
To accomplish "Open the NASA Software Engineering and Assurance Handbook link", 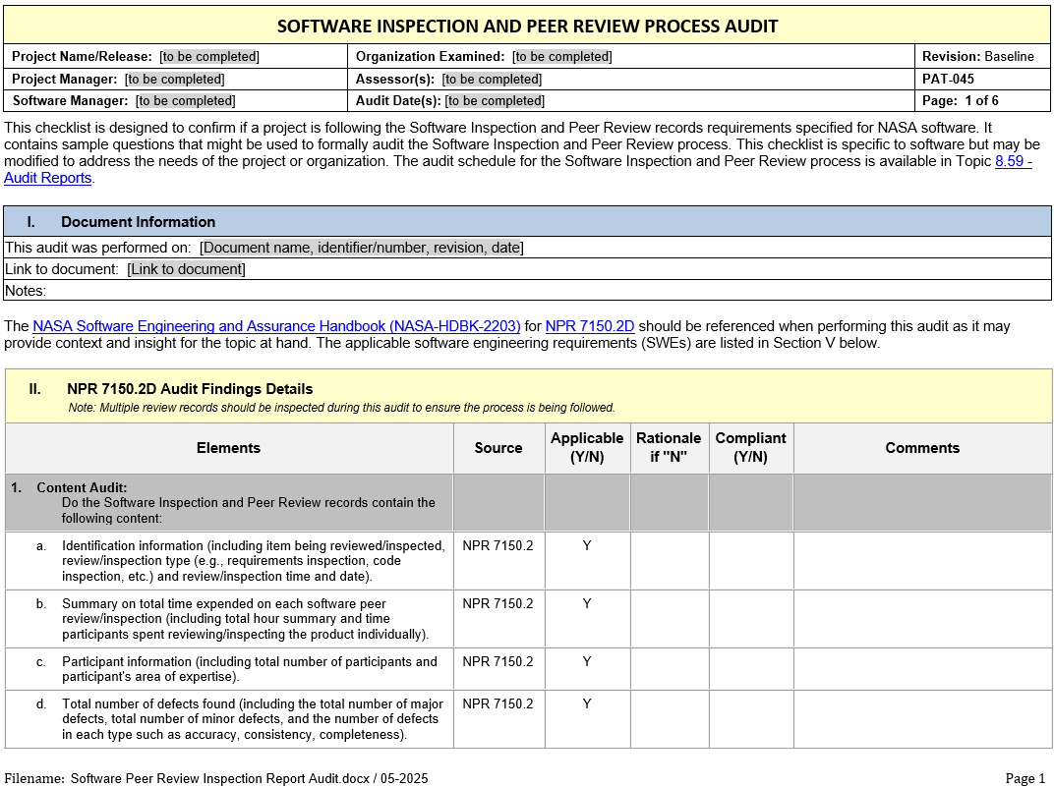I will 276,326.
